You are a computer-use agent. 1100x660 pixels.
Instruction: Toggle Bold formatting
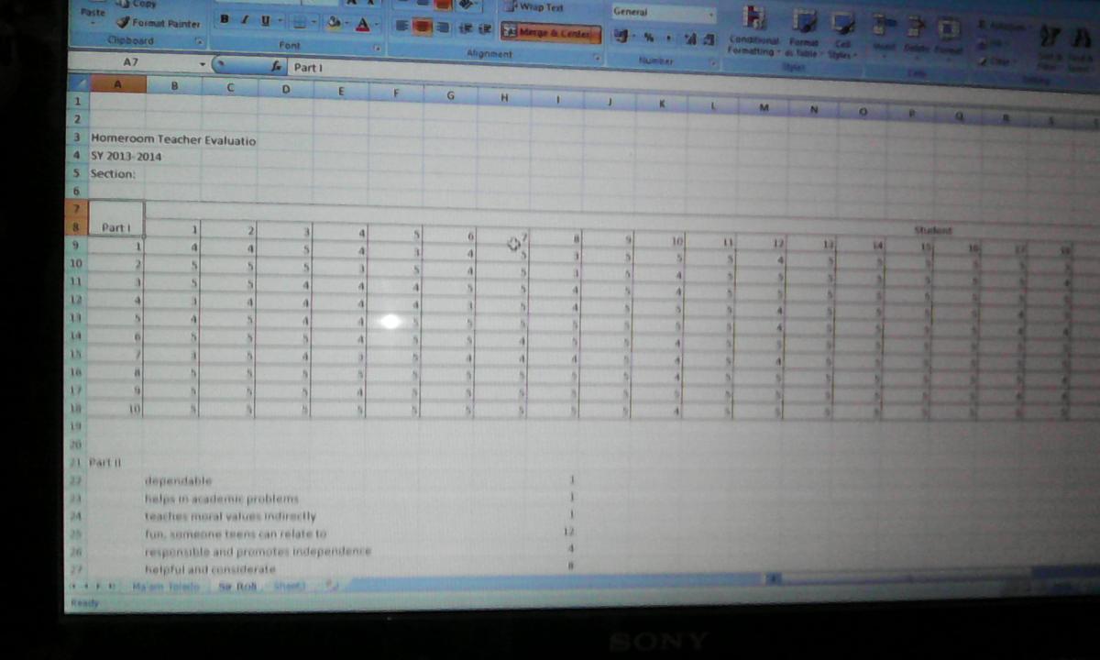click(225, 20)
